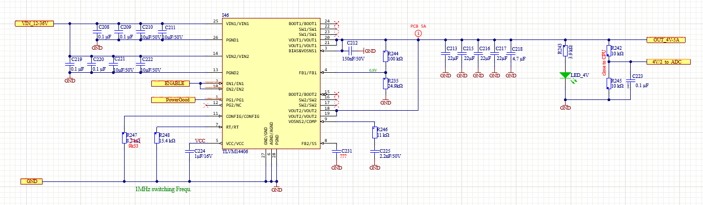
Task: Click the PCB 5A directive info marker
Action: 418,33
